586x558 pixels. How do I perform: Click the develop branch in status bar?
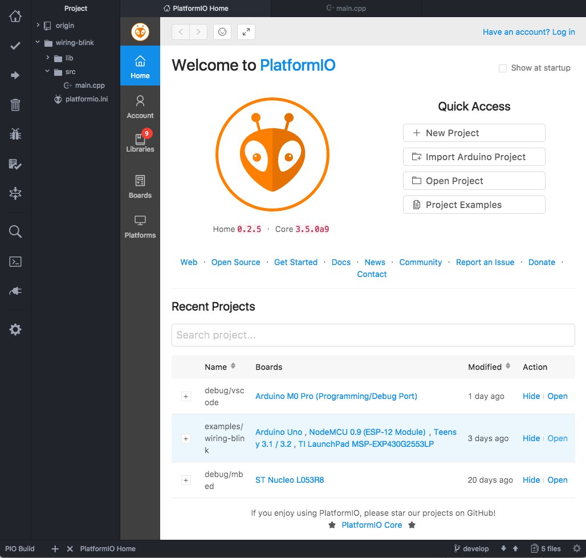tap(471, 548)
